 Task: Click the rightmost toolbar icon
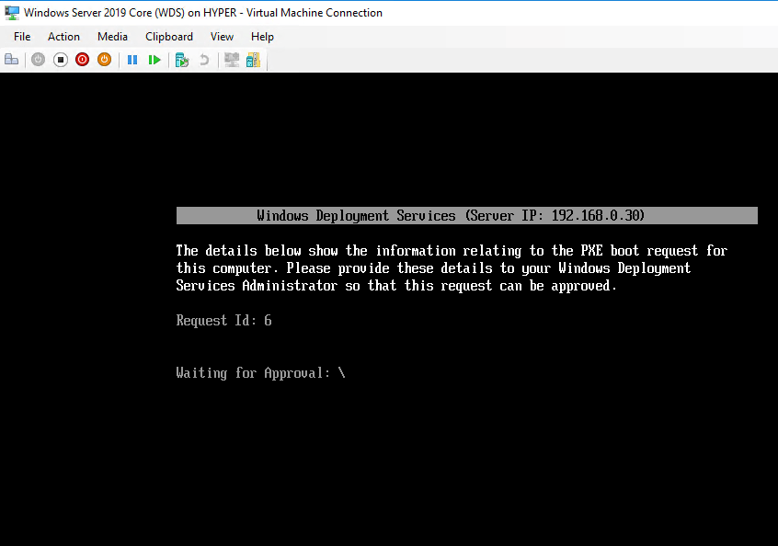pyautogui.click(x=253, y=60)
